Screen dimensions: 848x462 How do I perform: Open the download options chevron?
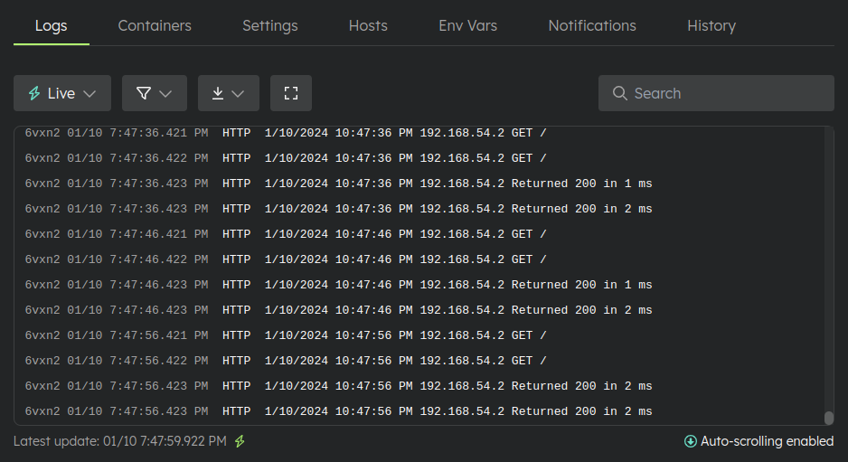point(238,93)
